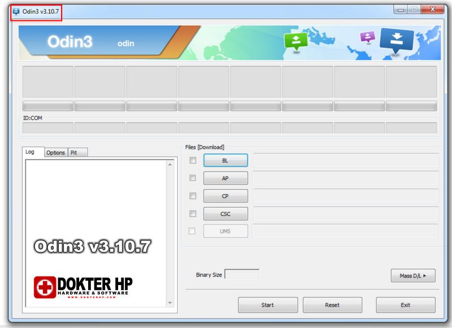Click the disabled UMS button
The height and width of the screenshot is (328, 452).
(x=225, y=231)
